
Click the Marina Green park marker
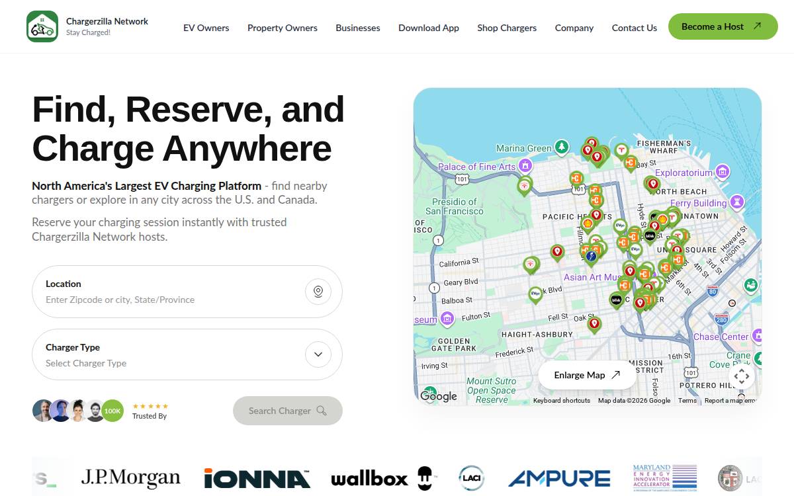561,147
